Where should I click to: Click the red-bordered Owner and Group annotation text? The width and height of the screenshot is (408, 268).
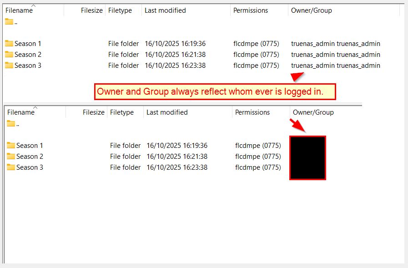(x=215, y=91)
